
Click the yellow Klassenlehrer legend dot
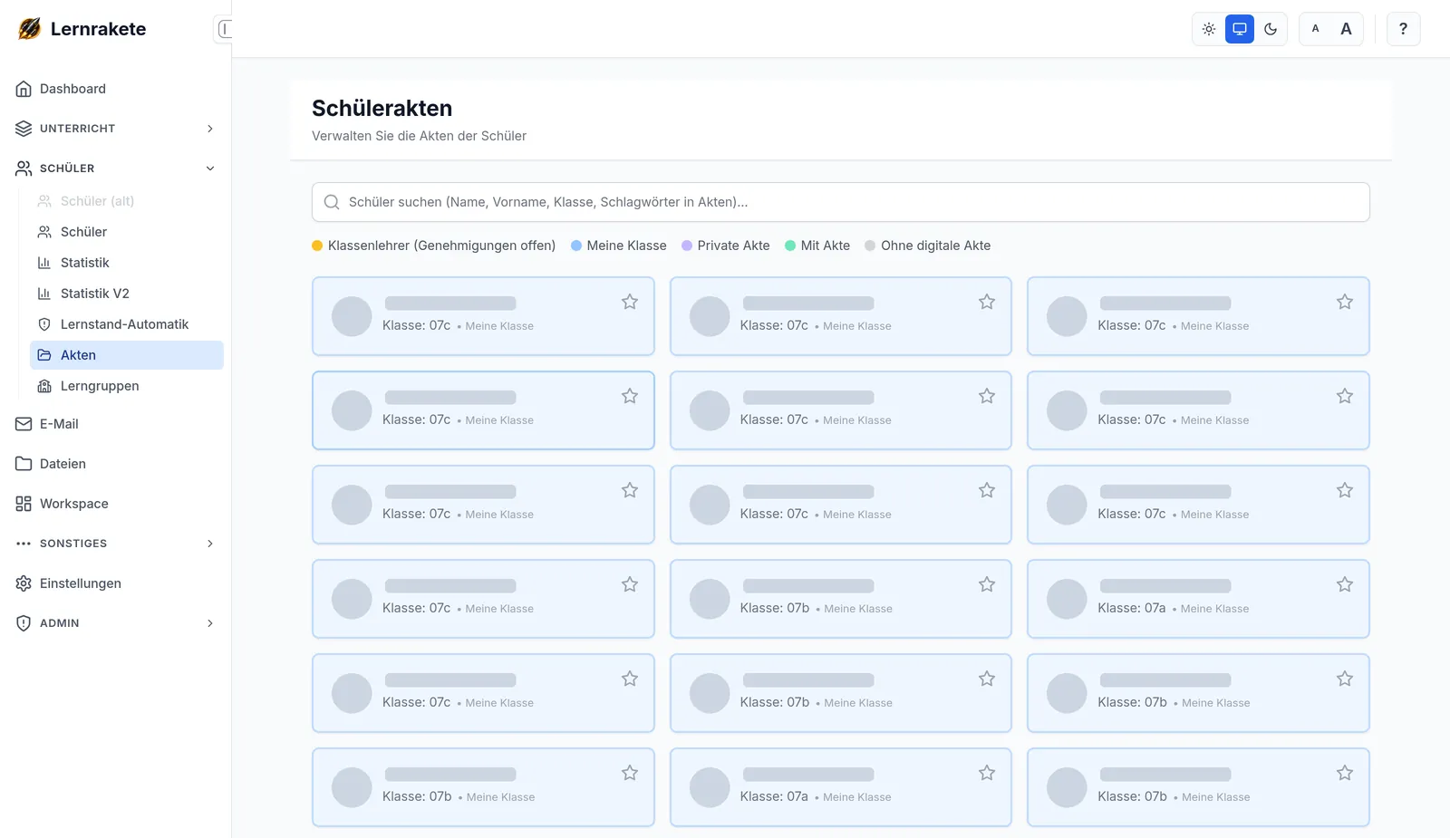317,246
